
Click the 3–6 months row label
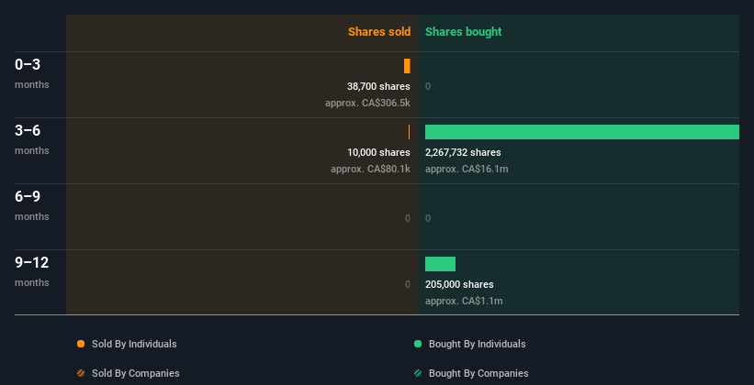point(32,139)
